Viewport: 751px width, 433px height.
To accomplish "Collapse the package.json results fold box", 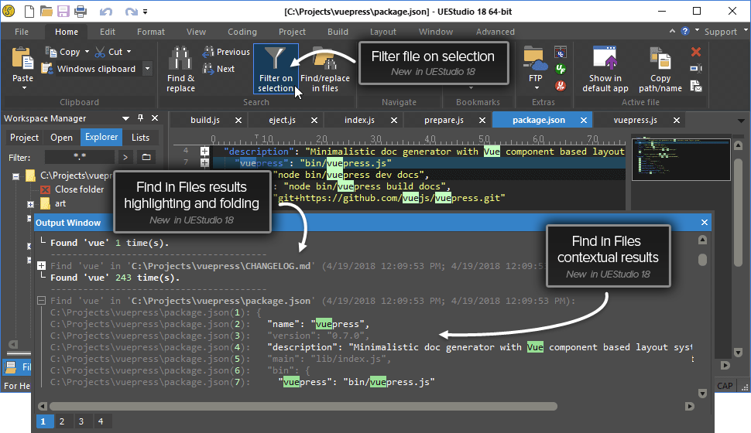I will click(x=42, y=301).
